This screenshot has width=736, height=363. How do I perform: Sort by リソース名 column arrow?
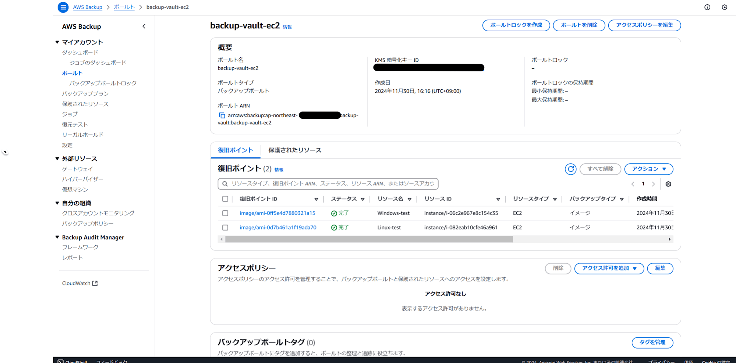click(410, 199)
